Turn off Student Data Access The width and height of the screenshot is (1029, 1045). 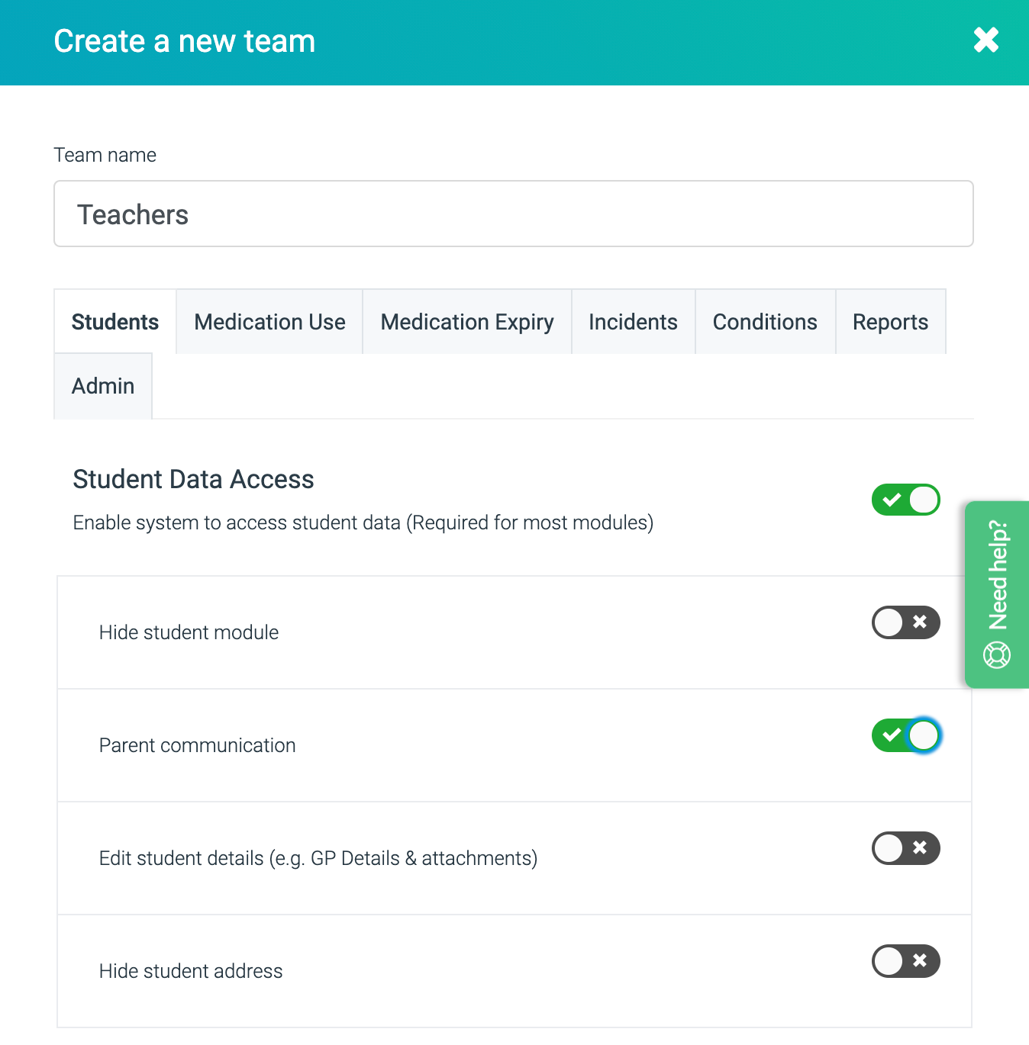(905, 500)
